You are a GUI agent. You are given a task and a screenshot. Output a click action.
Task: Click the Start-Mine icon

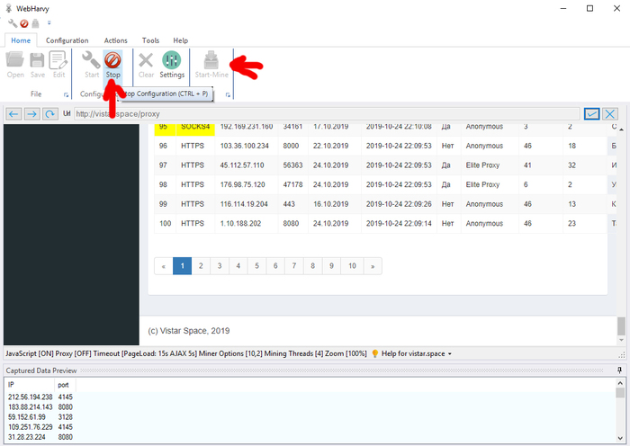pyautogui.click(x=211, y=61)
